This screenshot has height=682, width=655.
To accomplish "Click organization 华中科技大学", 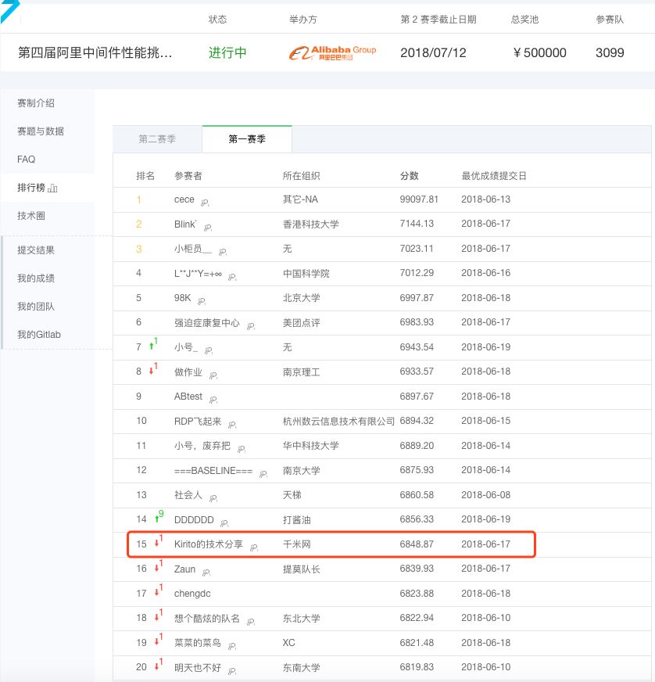I will coord(311,445).
